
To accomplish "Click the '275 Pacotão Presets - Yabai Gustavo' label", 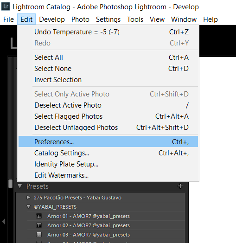I will pos(77,198).
